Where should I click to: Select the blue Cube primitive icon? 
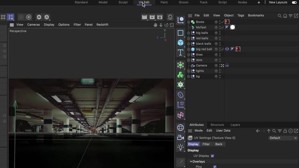(180, 42)
